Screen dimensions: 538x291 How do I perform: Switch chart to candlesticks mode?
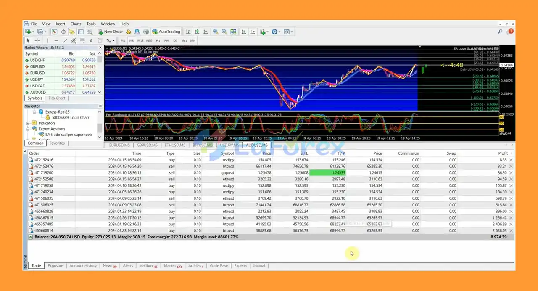pos(197,32)
